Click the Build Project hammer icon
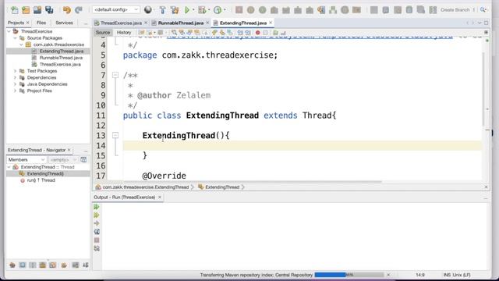The image size is (499, 281). (163, 10)
